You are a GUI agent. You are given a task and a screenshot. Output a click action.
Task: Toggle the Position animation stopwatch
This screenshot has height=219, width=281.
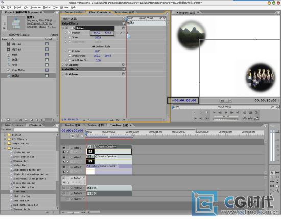(x=69, y=33)
